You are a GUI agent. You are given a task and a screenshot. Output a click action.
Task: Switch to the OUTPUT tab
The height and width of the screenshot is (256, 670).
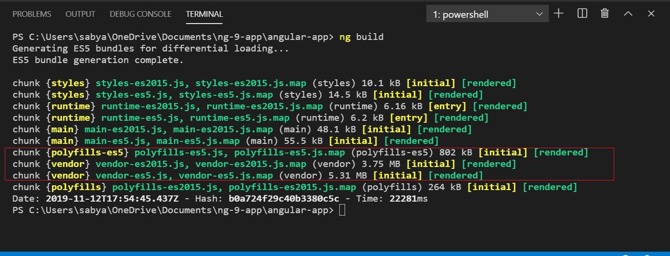tap(80, 13)
